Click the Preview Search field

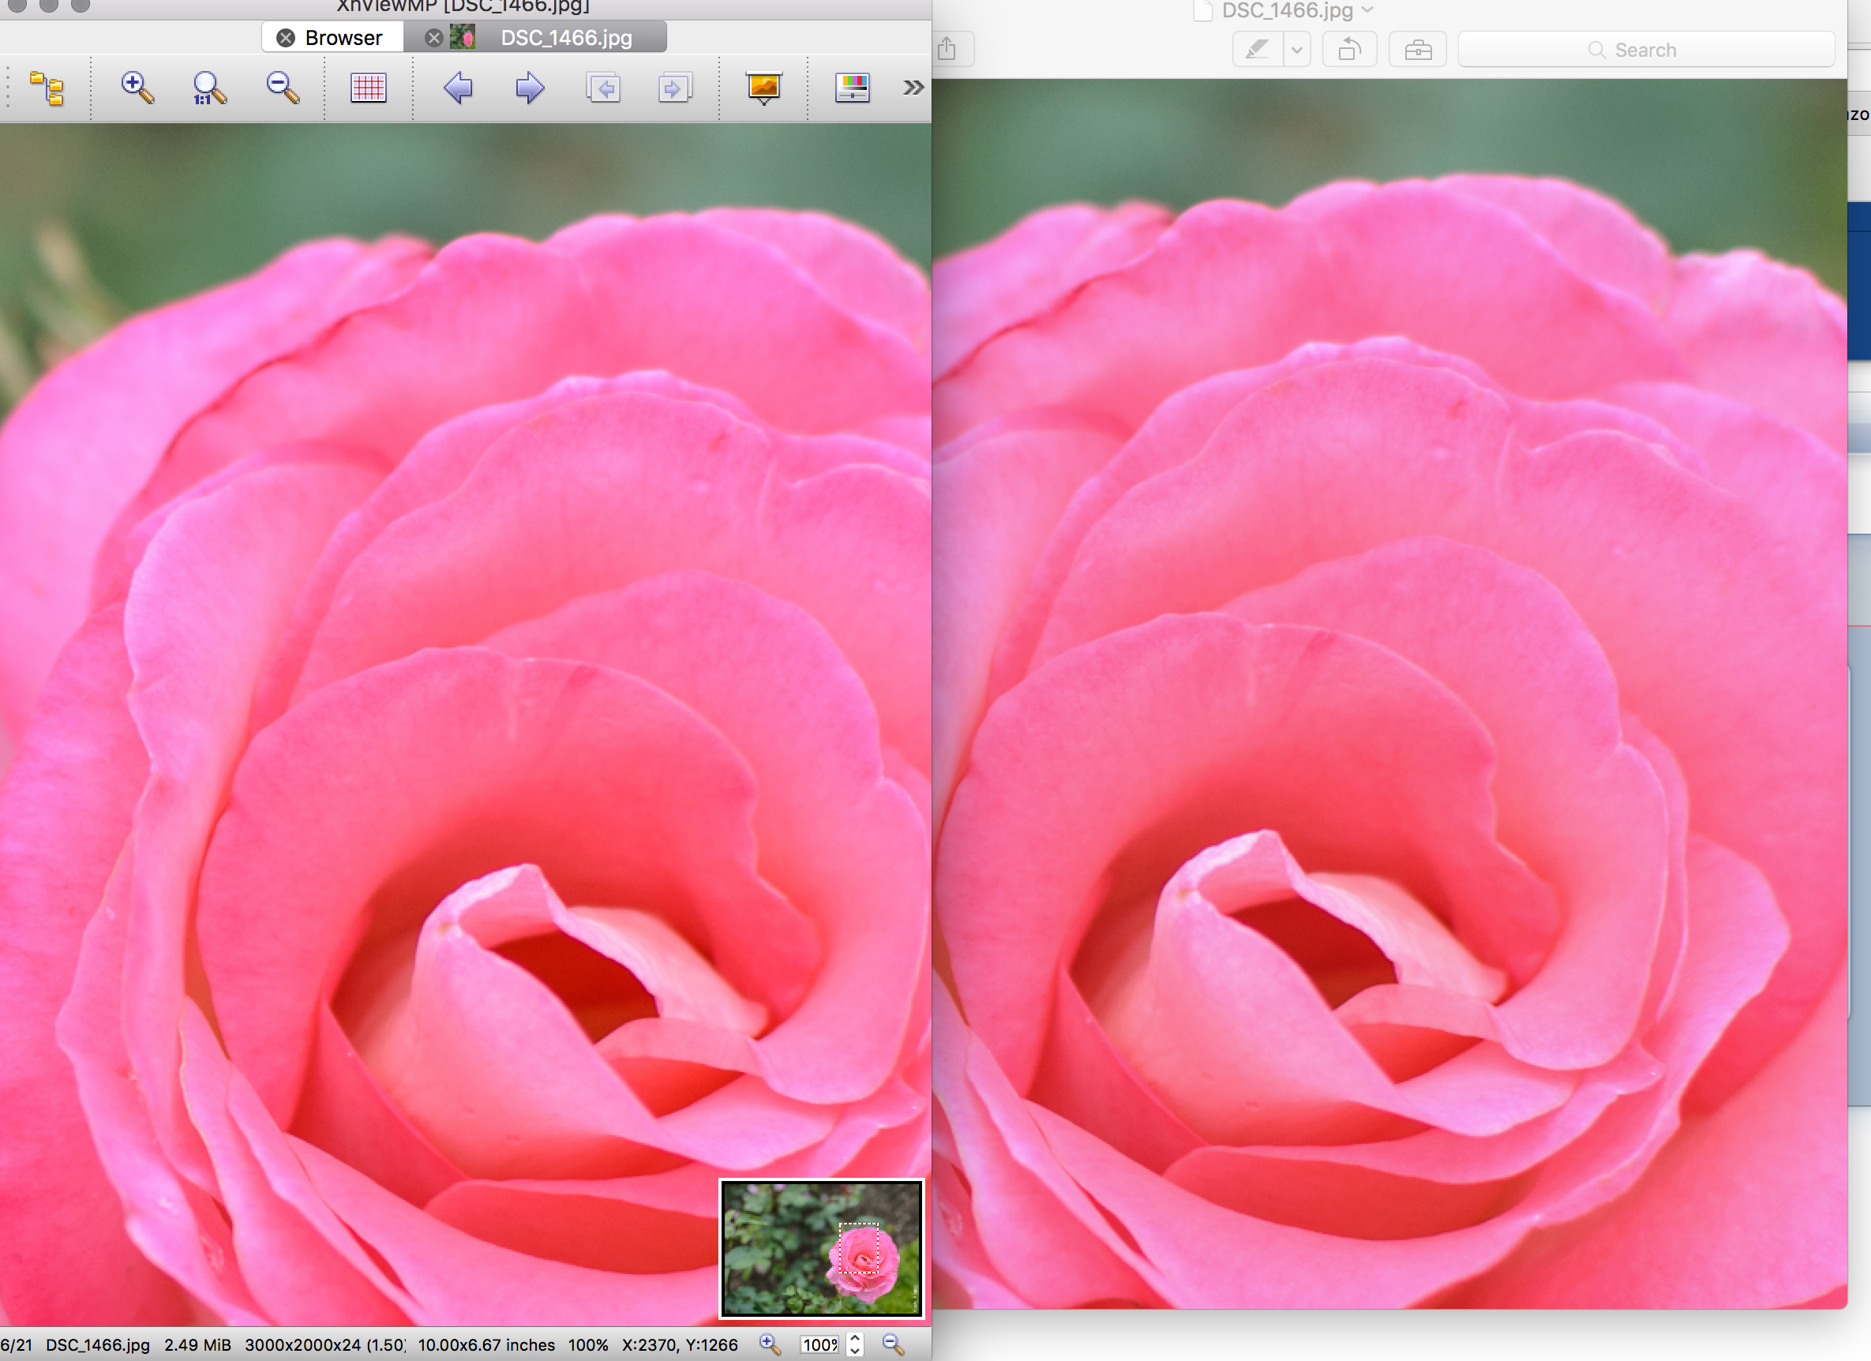(x=1645, y=50)
